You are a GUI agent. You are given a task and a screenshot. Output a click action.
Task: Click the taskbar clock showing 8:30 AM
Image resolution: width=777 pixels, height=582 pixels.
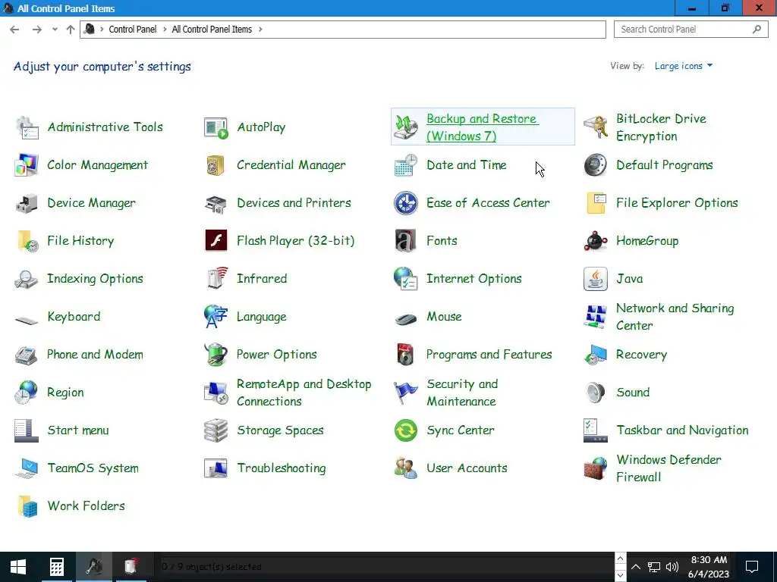click(x=709, y=567)
